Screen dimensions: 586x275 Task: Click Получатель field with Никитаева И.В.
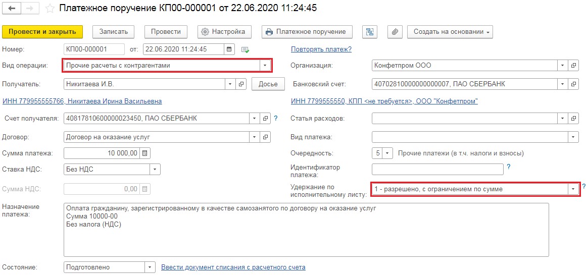(x=144, y=84)
